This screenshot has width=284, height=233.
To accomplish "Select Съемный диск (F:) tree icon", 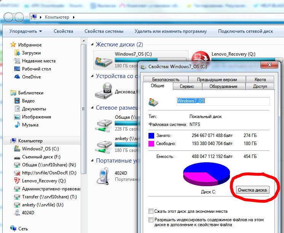I will click(17, 157).
